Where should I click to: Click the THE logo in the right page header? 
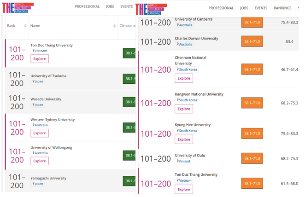[x=151, y=9]
